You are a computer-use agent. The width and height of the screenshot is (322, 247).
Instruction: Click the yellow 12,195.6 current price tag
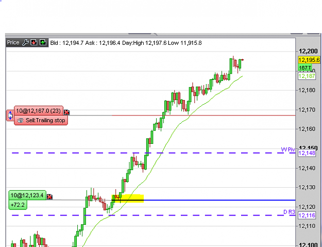point(309,60)
